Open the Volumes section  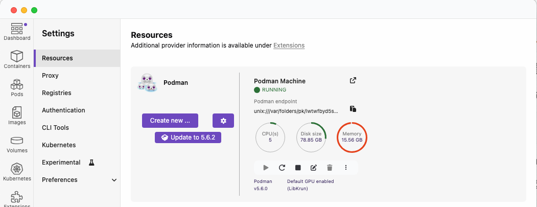click(17, 144)
